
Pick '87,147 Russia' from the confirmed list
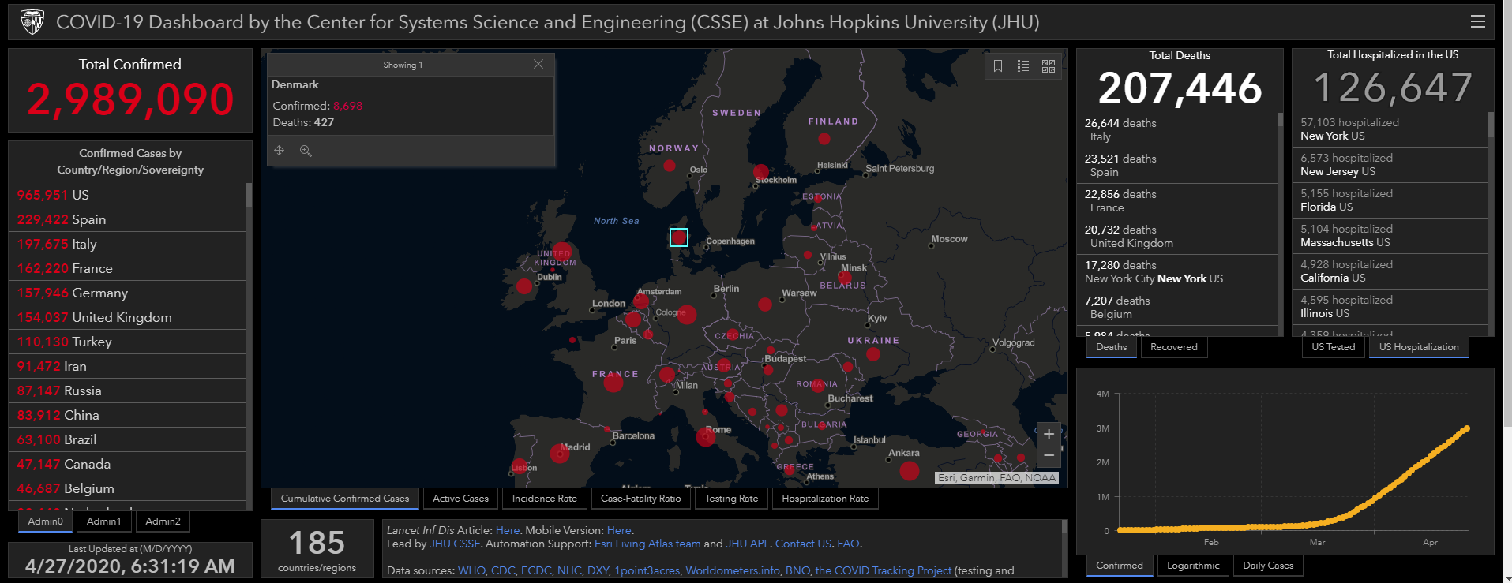[x=128, y=391]
